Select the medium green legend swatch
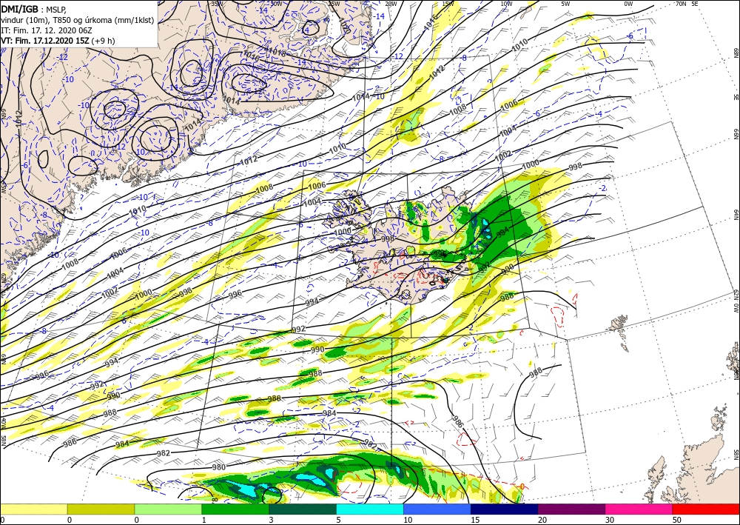The height and width of the screenshot is (525, 740). pos(235,509)
